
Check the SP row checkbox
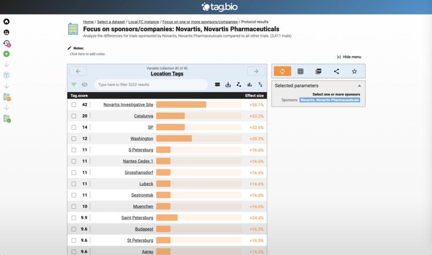74,127
